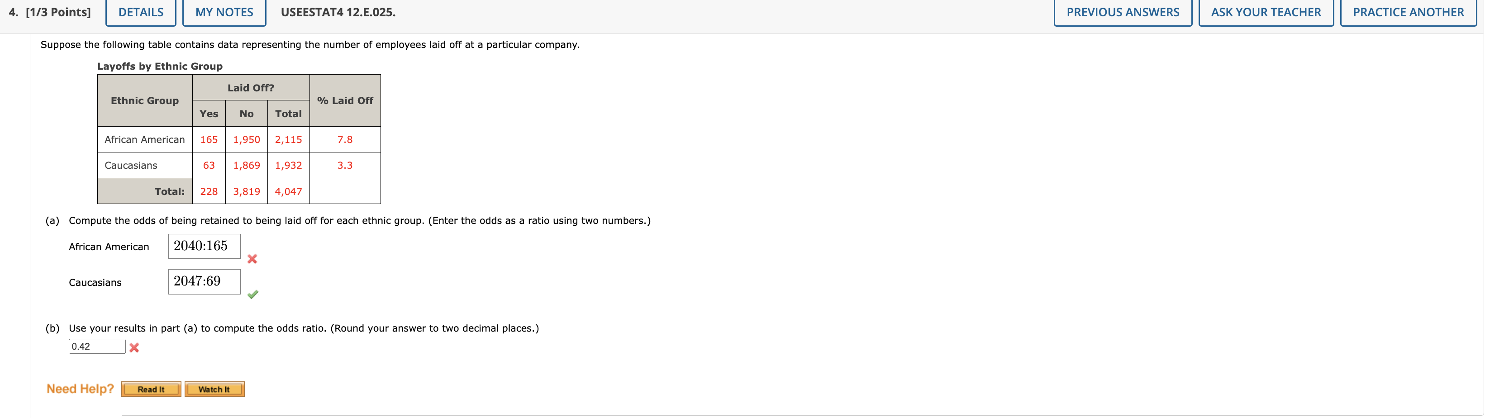The width and height of the screenshot is (1485, 418).
Task: Select the Caucasians odds answer box
Action: [204, 281]
